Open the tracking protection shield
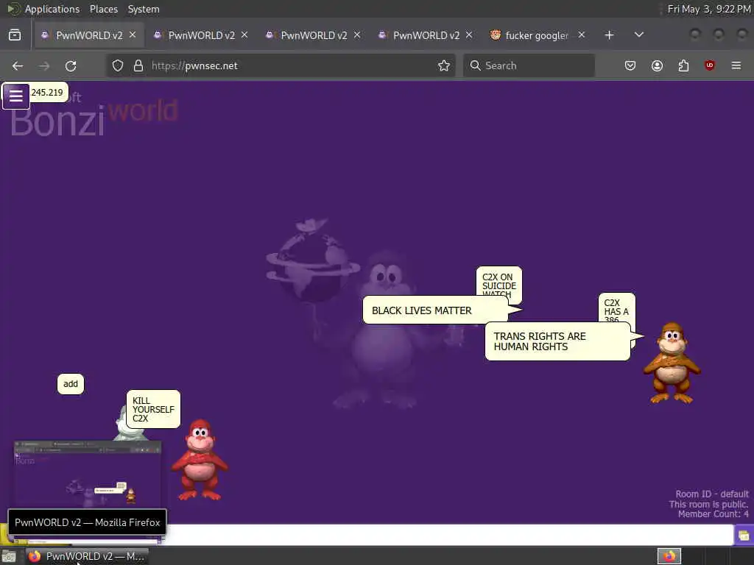 (x=118, y=65)
